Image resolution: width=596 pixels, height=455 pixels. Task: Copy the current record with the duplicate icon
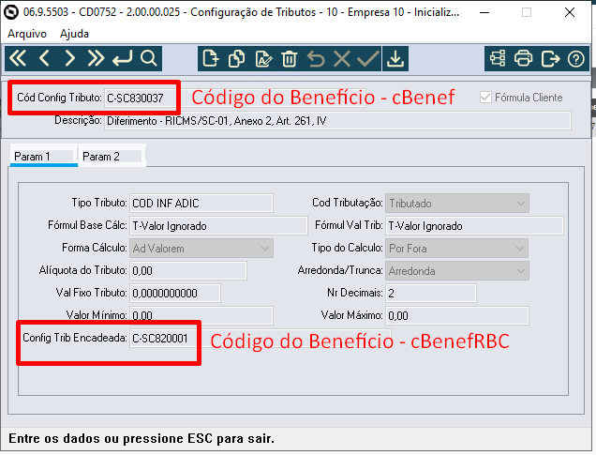236,58
